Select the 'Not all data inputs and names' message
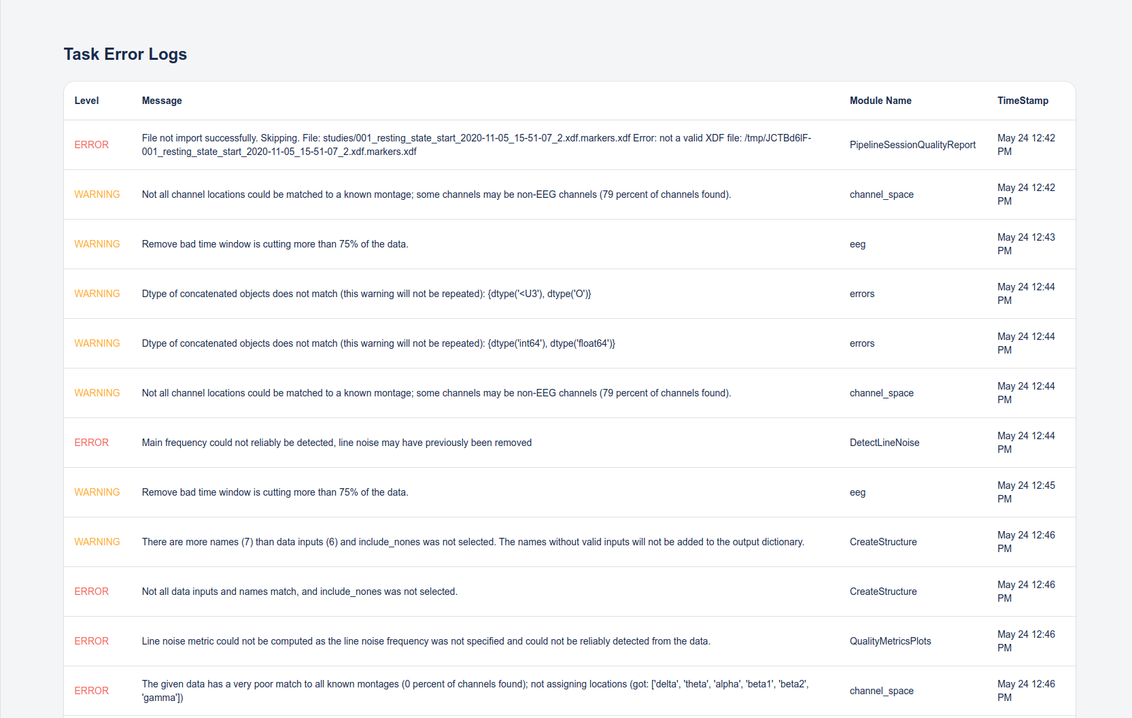 (299, 592)
